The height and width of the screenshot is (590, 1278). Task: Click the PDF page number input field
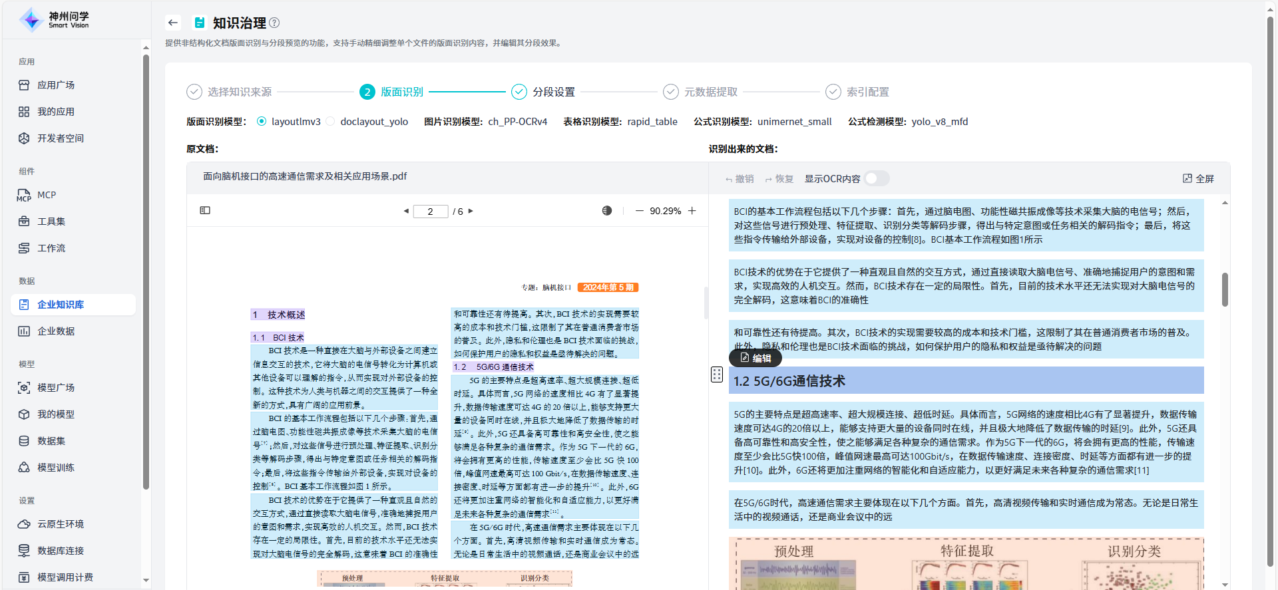430,212
